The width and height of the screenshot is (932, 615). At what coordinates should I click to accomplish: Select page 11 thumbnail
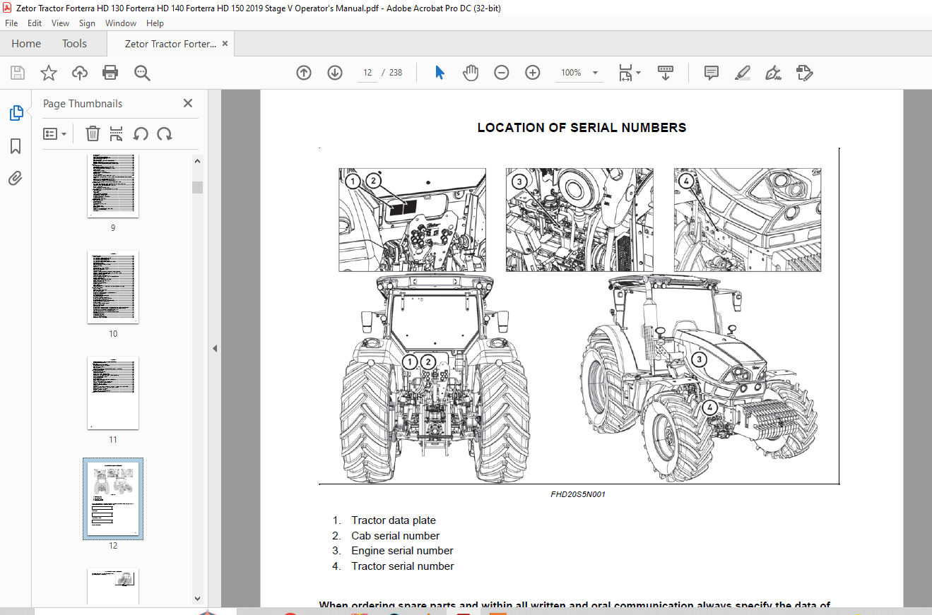pos(113,393)
